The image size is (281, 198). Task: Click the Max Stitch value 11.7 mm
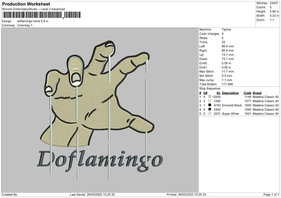pyautogui.click(x=228, y=71)
